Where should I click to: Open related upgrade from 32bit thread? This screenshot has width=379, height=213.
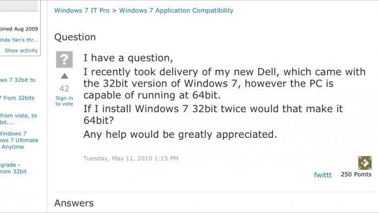(x=14, y=168)
